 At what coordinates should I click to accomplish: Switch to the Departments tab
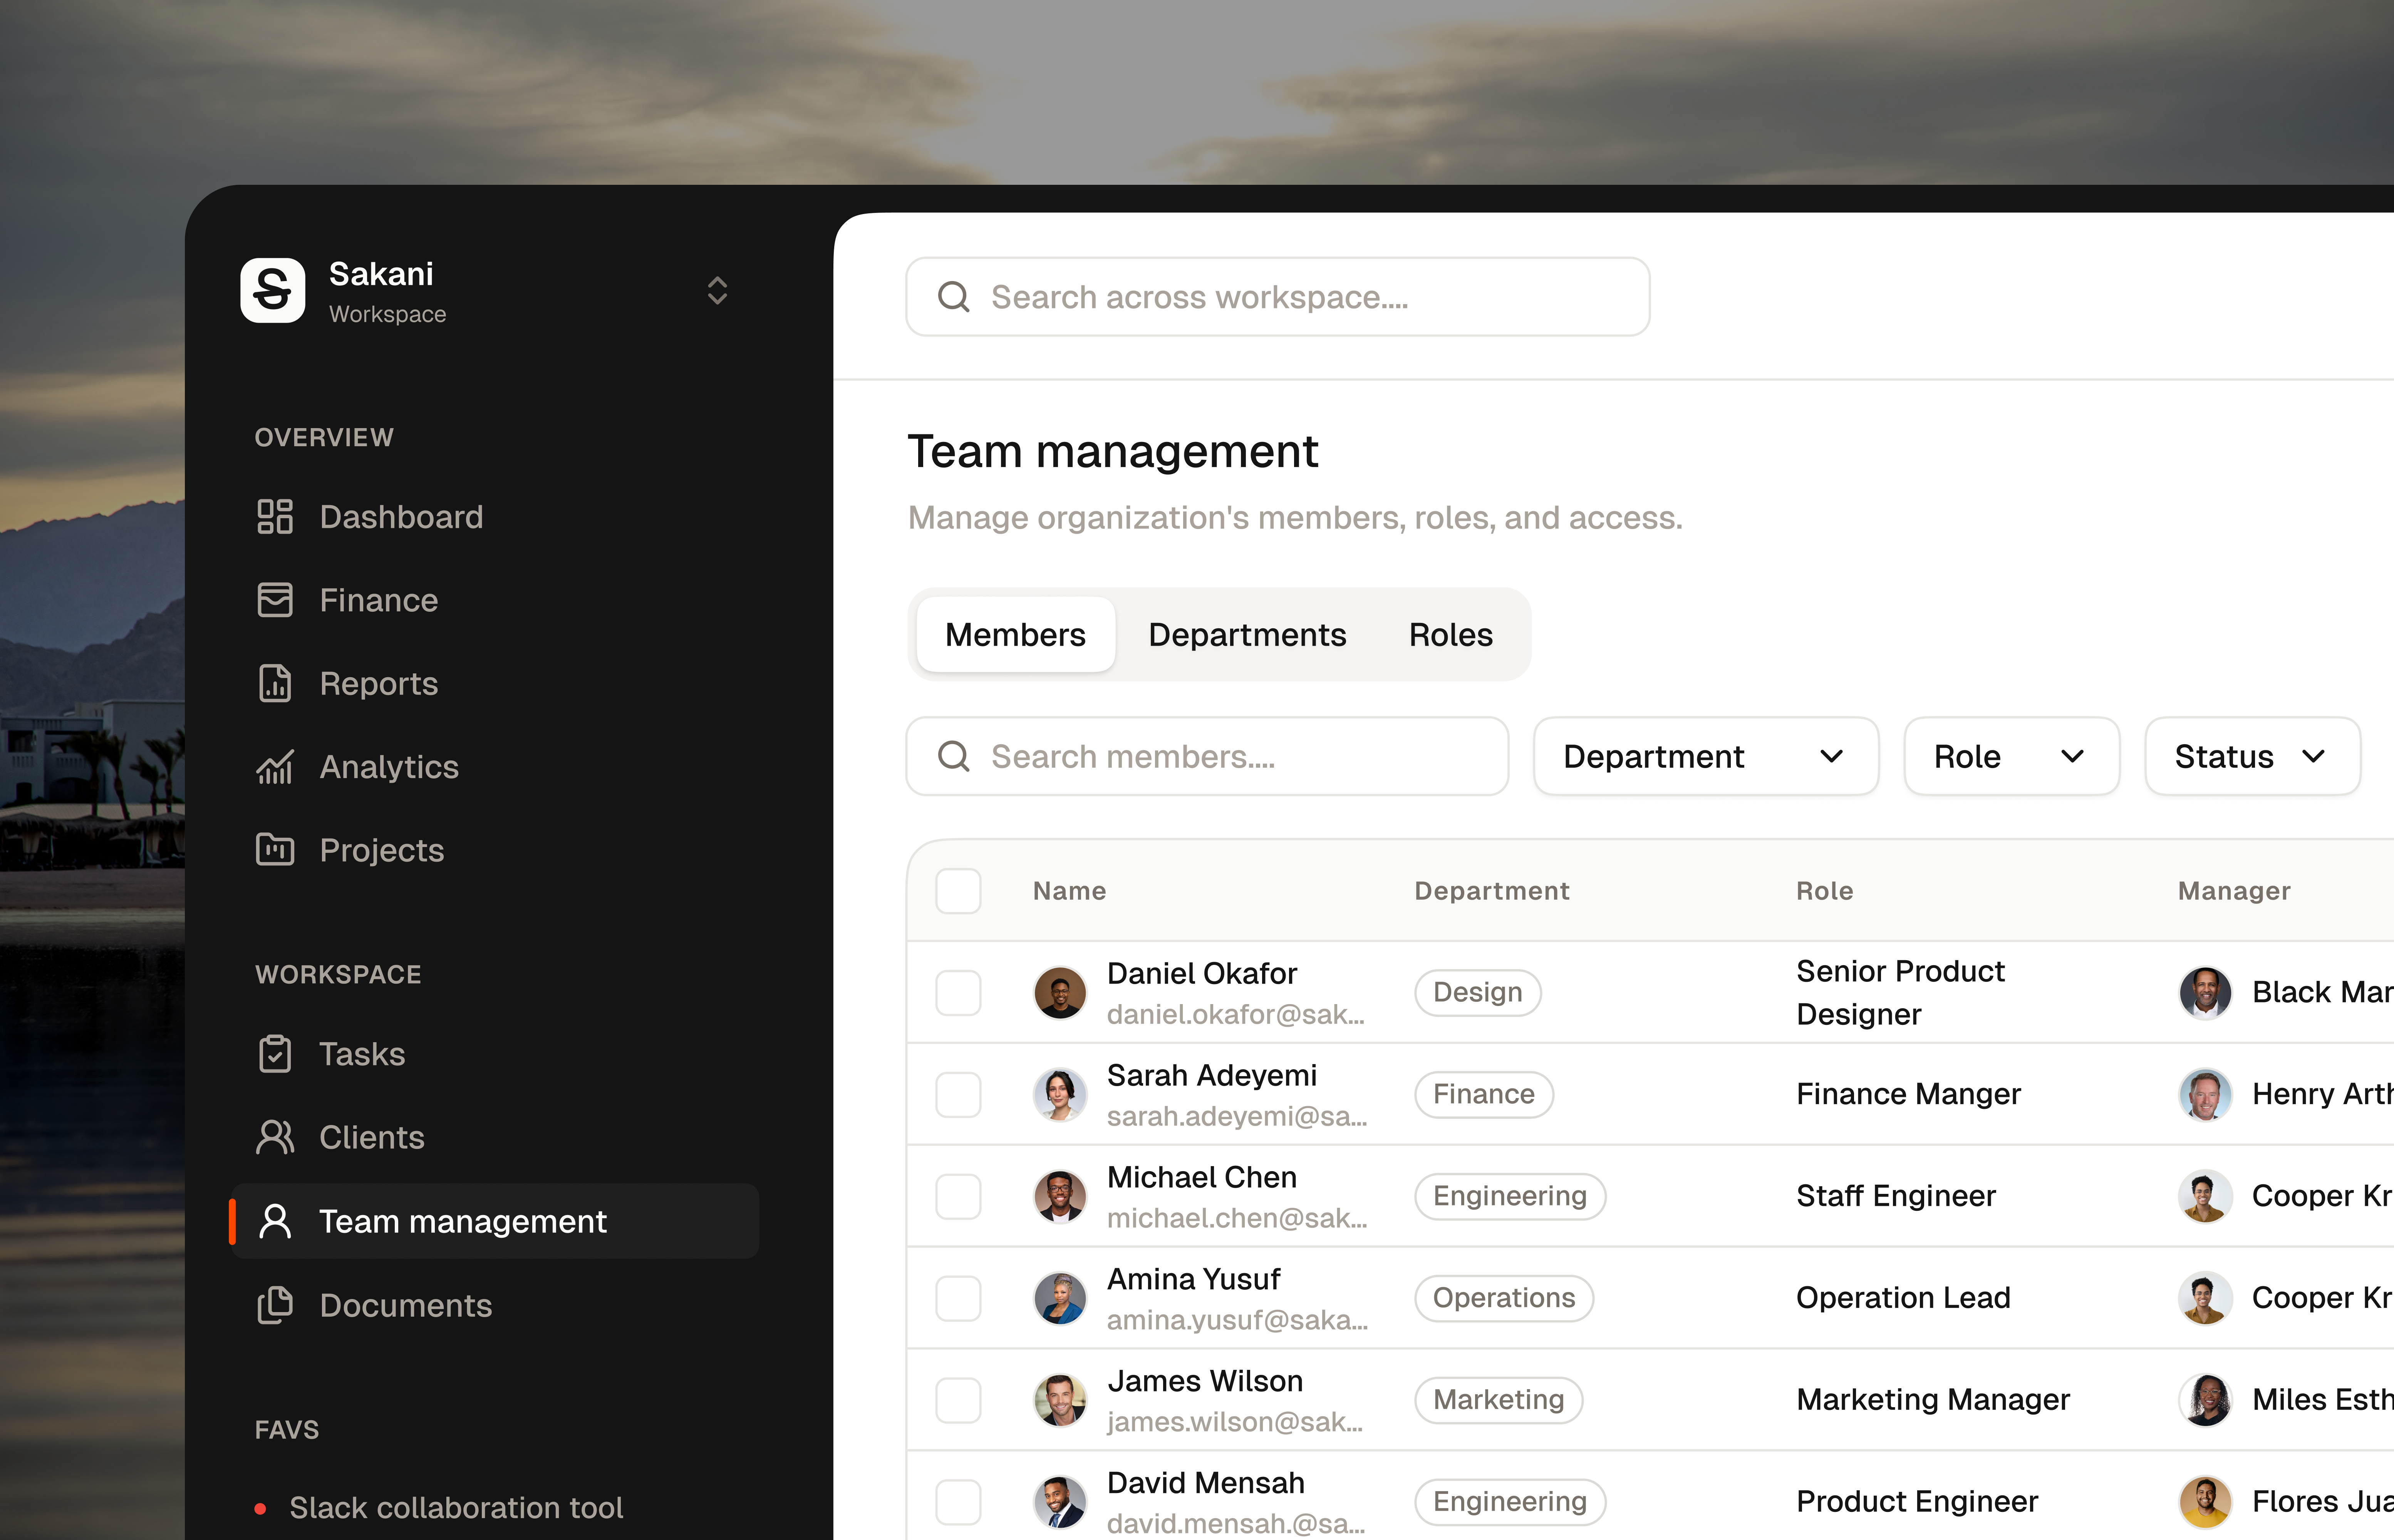coord(1247,634)
